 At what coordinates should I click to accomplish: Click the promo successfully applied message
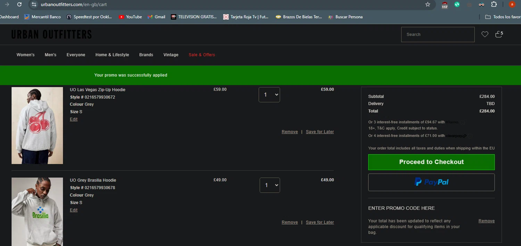point(131,75)
